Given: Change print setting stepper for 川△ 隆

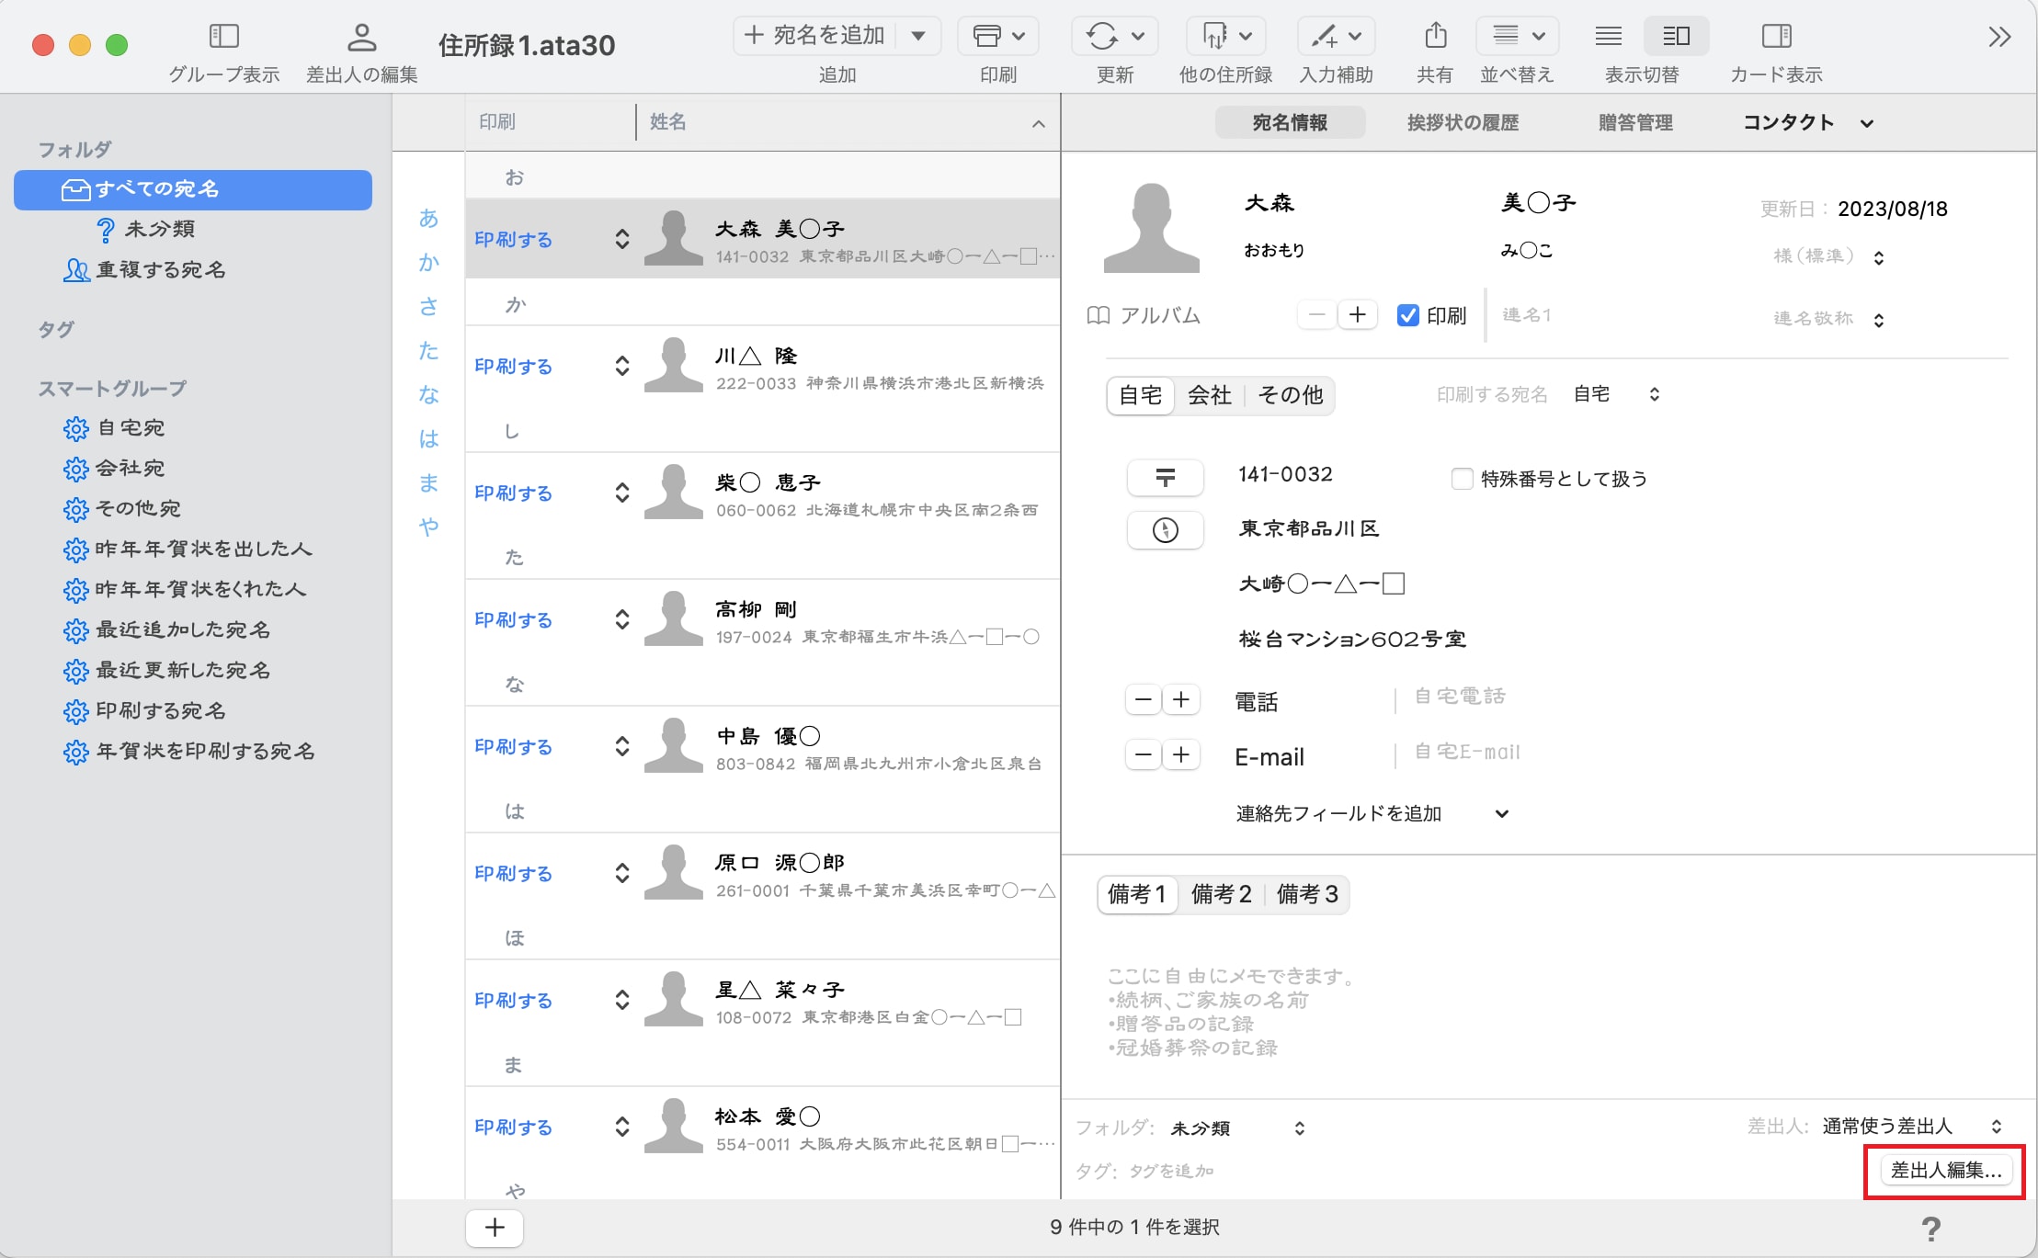Looking at the screenshot, I should pyautogui.click(x=622, y=366).
